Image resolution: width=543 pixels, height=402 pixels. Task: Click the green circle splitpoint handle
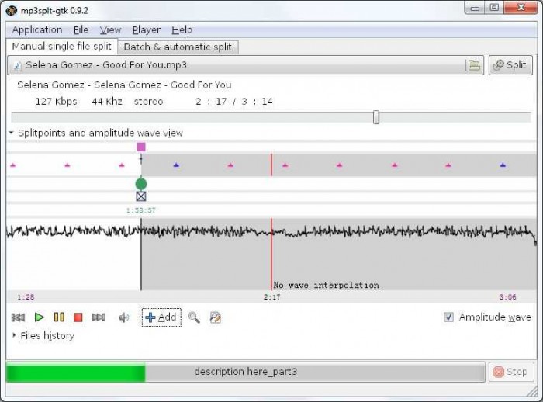pyautogui.click(x=141, y=184)
